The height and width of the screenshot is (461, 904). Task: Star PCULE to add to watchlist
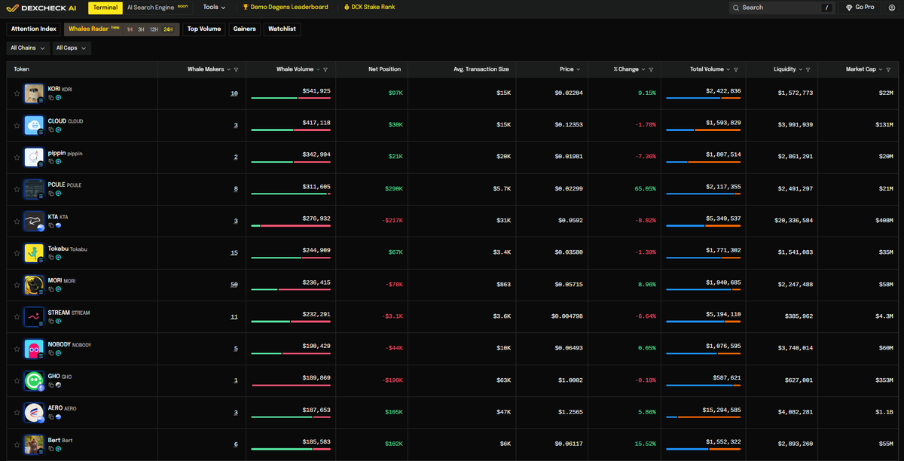tap(17, 190)
